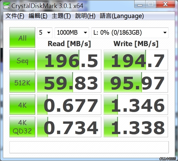Select the 4K QD32 read result 0.734
Viewport: 178px width, 161px height.
69,127
